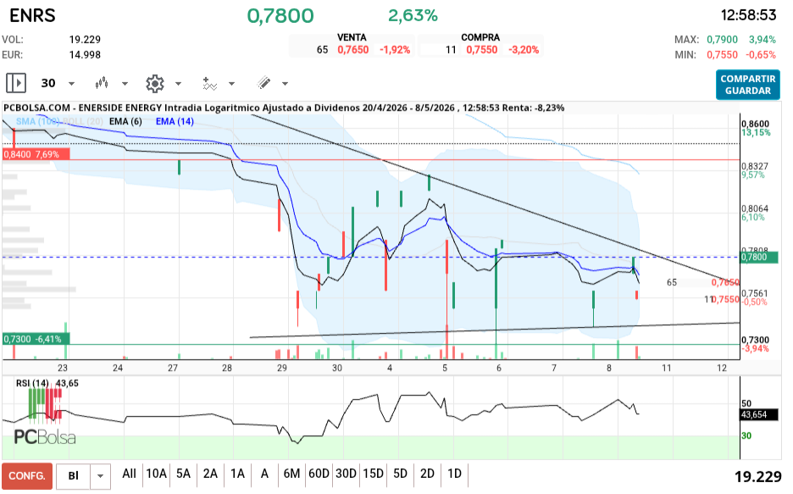Select the 60D time range

[319, 474]
